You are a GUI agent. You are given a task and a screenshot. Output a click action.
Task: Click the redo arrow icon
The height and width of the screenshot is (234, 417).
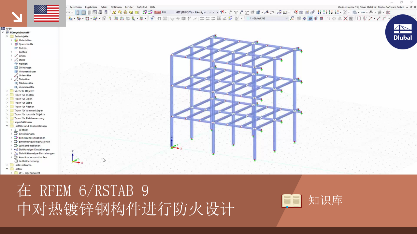tap(68, 12)
